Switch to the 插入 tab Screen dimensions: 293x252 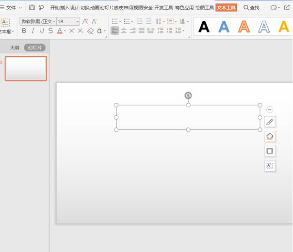point(65,8)
